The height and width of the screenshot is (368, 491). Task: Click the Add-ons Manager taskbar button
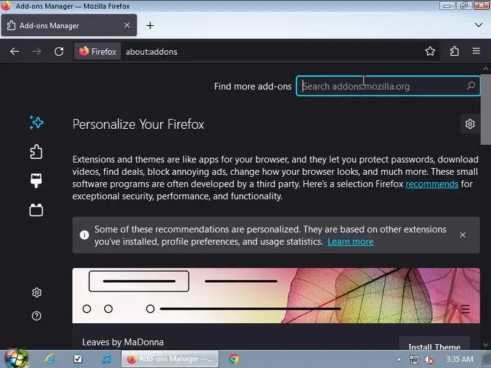[170, 359]
